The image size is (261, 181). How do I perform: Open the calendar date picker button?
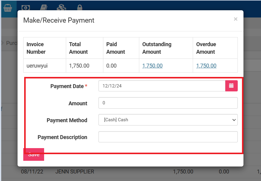point(231,86)
